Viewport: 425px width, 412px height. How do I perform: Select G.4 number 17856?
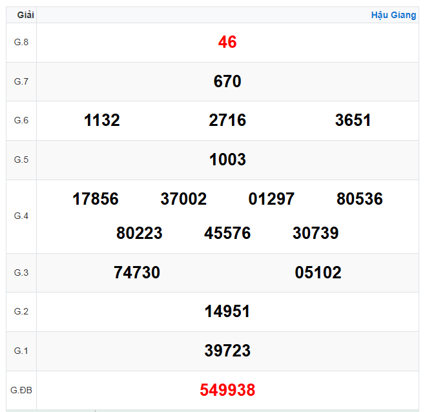point(96,199)
